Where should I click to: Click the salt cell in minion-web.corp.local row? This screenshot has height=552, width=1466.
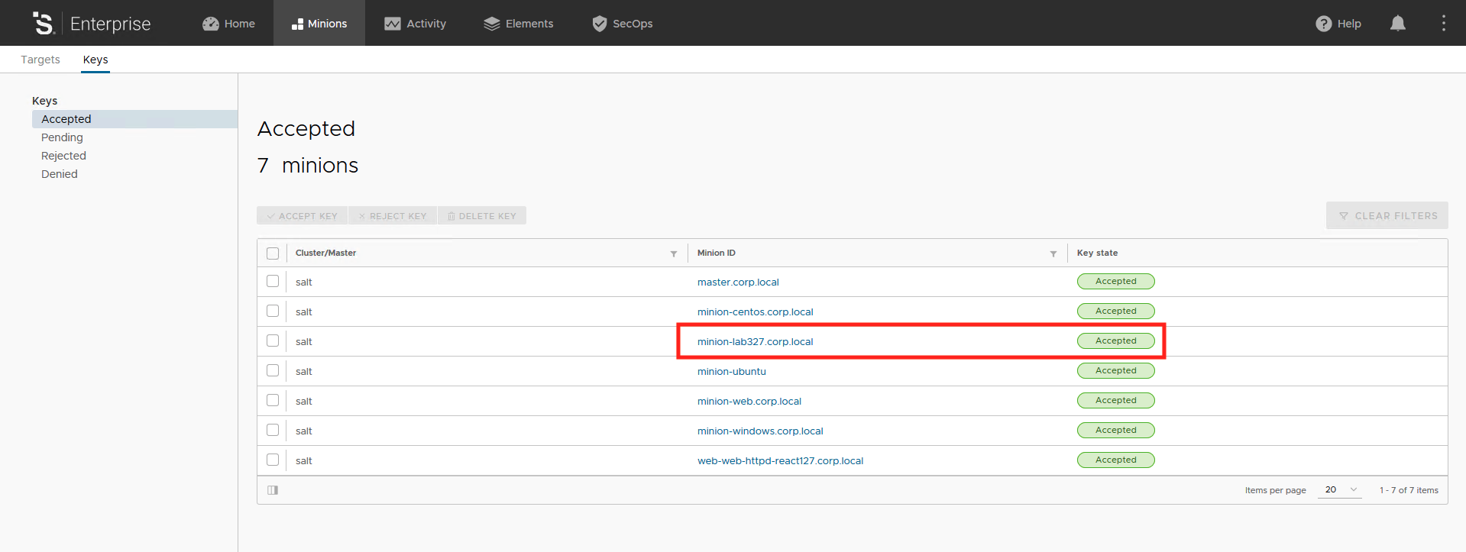[304, 402]
